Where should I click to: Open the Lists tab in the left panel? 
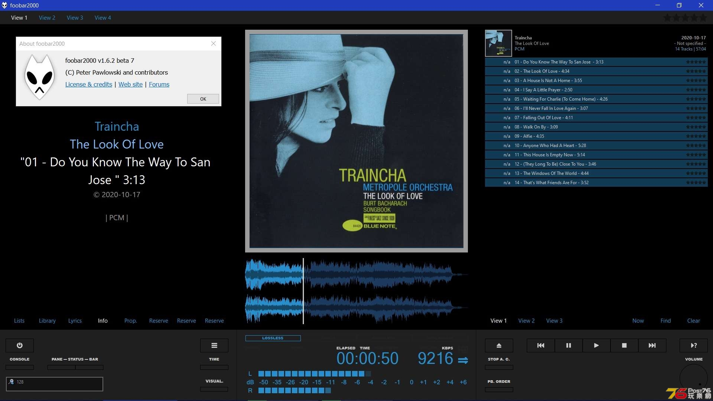pyautogui.click(x=19, y=320)
